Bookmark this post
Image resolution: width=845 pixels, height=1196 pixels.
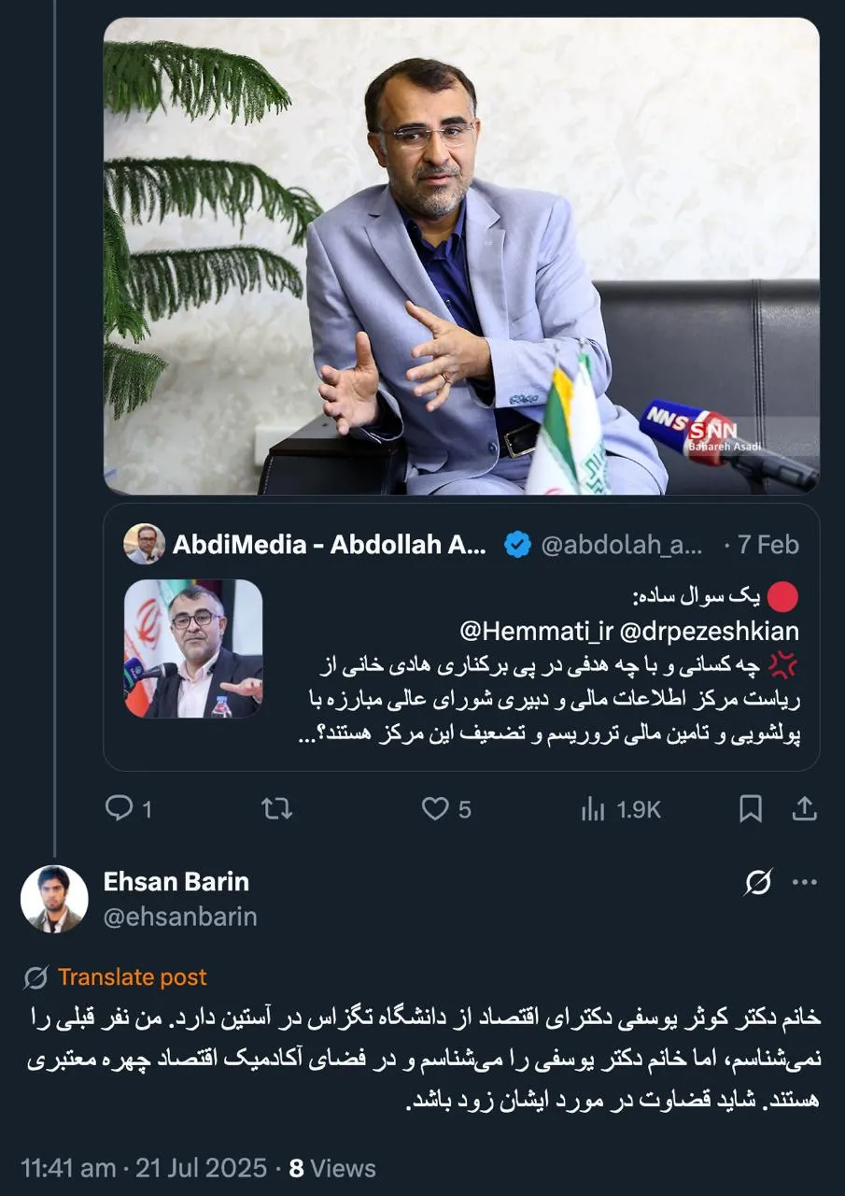(750, 808)
